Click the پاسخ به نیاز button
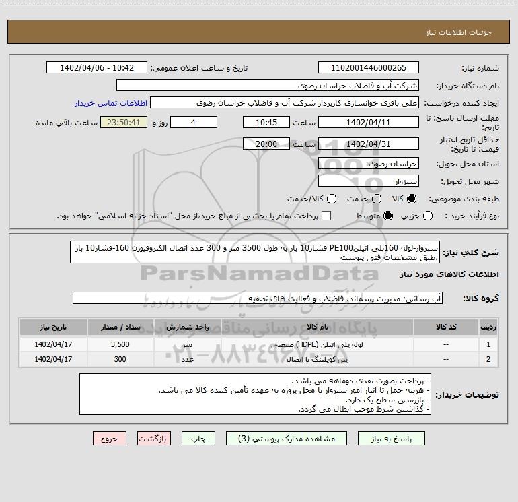518x502 pixels. (x=392, y=439)
